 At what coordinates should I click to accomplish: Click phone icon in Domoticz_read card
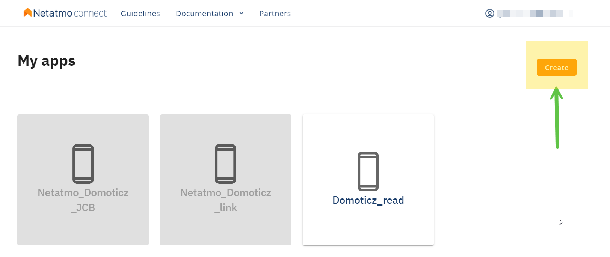pos(368,171)
